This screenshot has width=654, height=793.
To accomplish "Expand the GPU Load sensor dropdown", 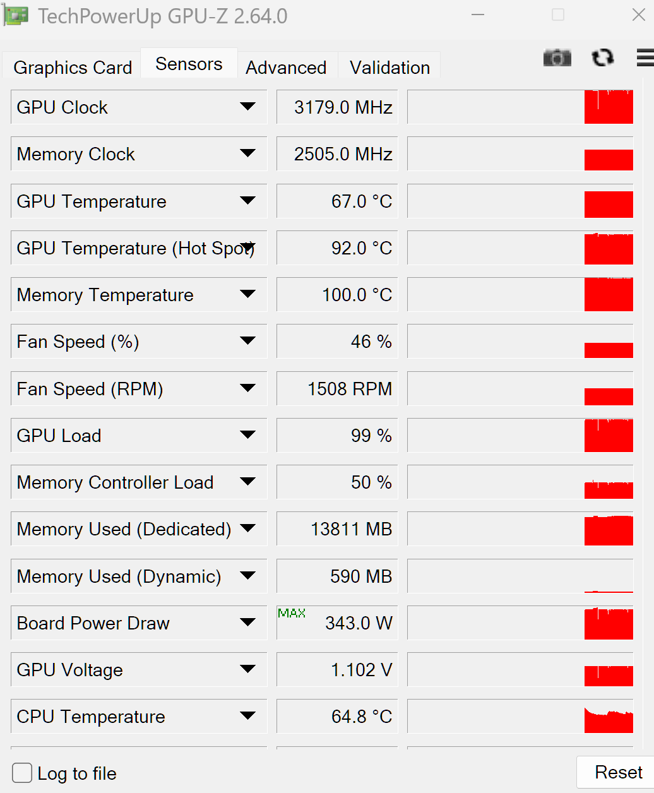I will pyautogui.click(x=249, y=435).
